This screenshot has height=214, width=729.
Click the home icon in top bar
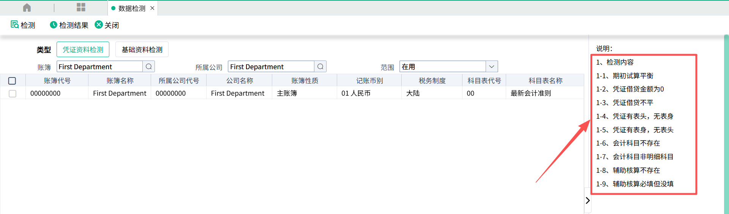pos(27,8)
